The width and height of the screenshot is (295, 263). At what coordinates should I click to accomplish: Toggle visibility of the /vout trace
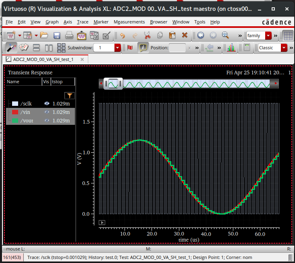(x=47, y=121)
